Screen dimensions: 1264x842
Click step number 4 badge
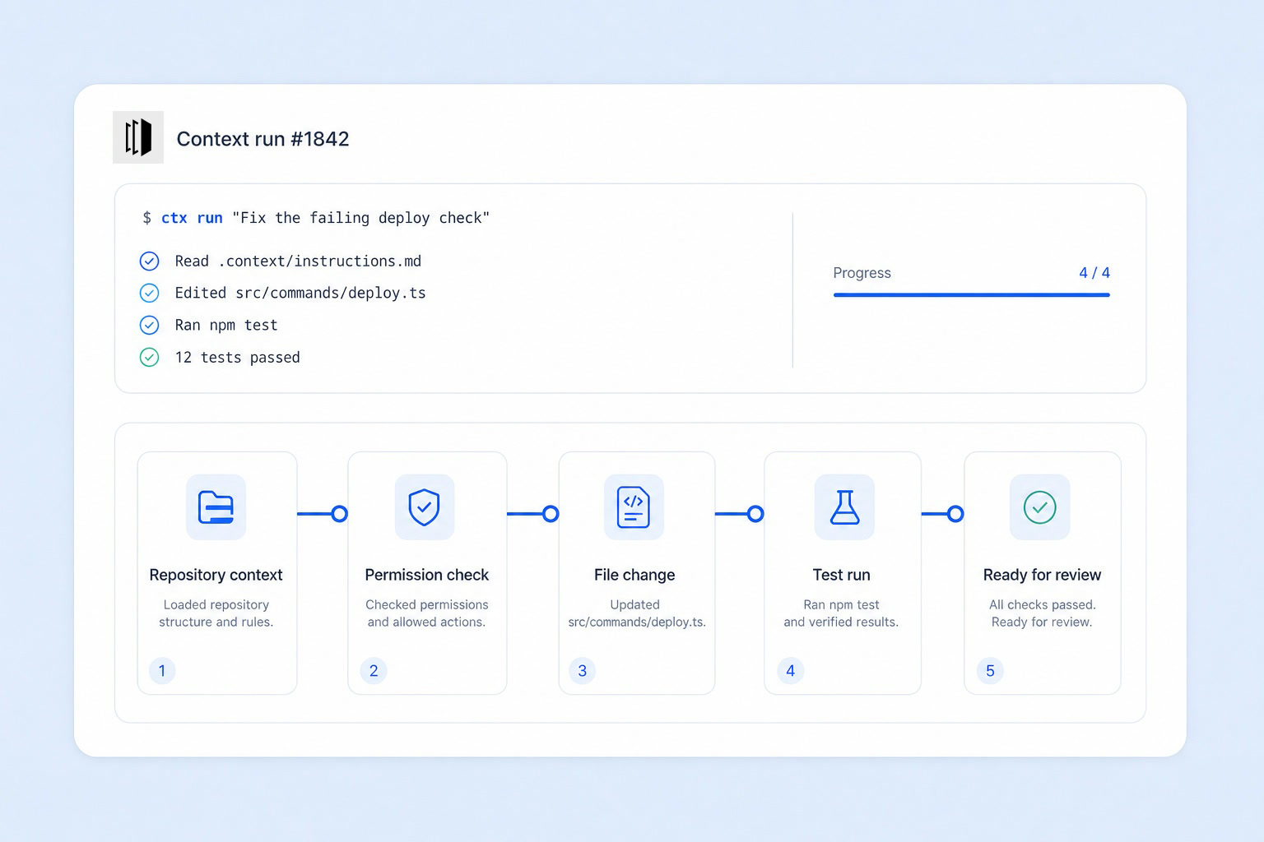coord(791,671)
